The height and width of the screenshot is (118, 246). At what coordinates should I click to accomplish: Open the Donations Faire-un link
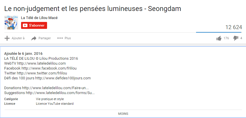tap(55, 88)
